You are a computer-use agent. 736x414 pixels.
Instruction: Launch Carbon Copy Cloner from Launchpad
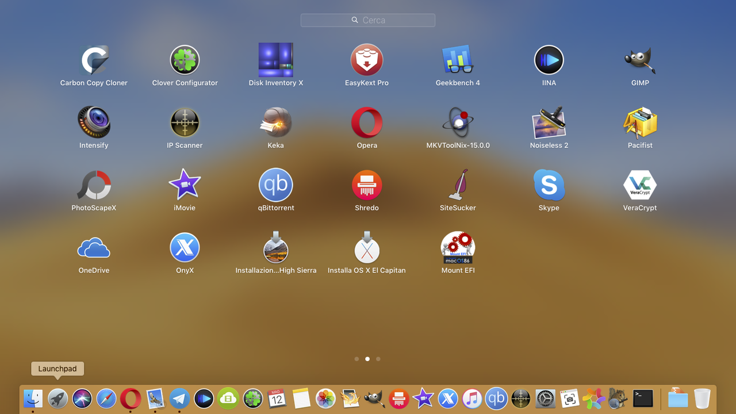click(x=94, y=60)
